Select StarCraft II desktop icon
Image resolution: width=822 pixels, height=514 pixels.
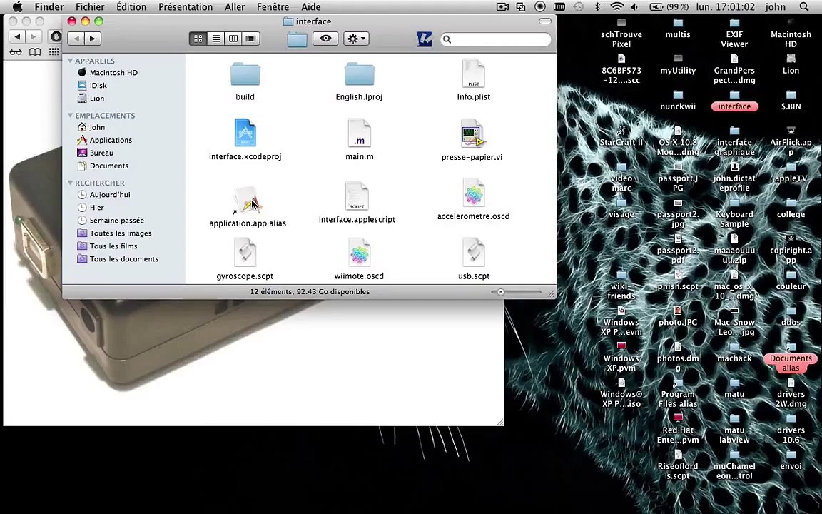pyautogui.click(x=621, y=137)
